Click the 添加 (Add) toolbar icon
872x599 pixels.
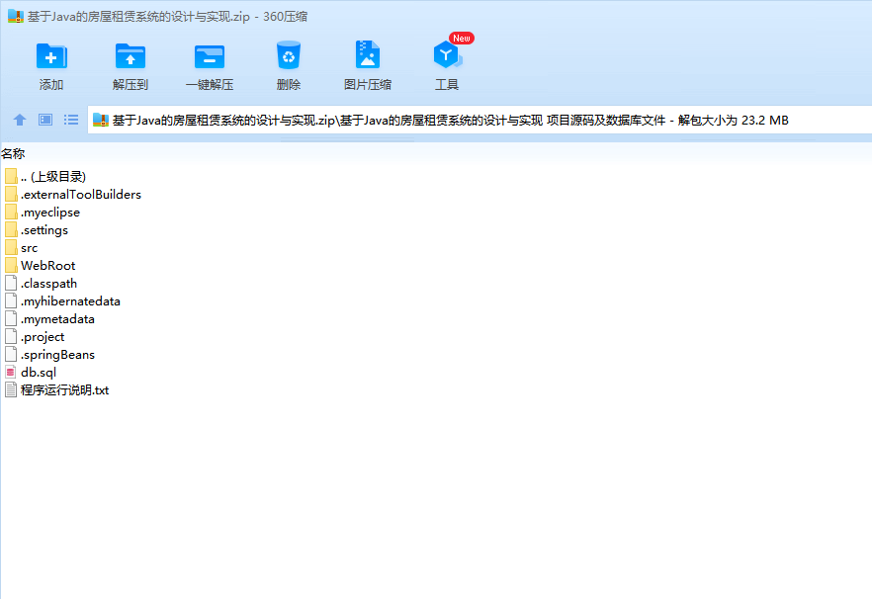51,55
